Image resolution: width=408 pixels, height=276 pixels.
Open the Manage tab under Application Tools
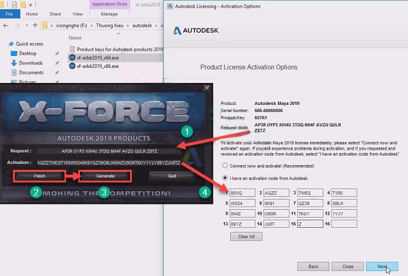tap(109, 14)
